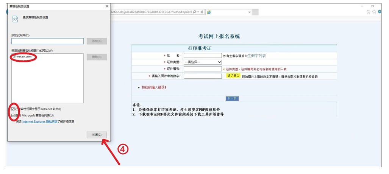Viewport: 389px width, 174px height.
Task: Click the 添加此网站 text field
Action: click(47, 41)
